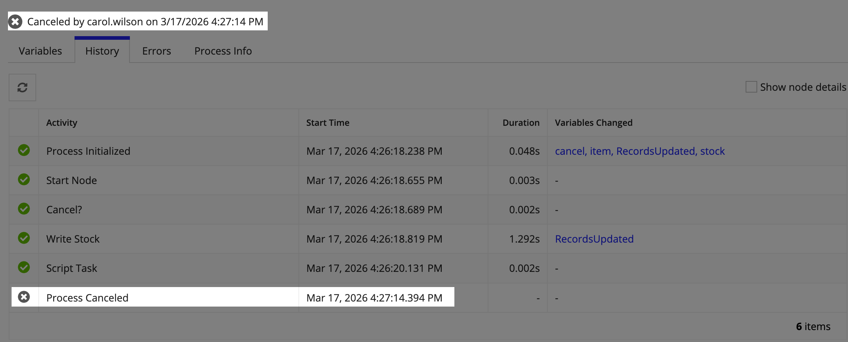This screenshot has width=848, height=342.
Task: Click start time 4:27:14.394 PM
Action: [x=374, y=298]
